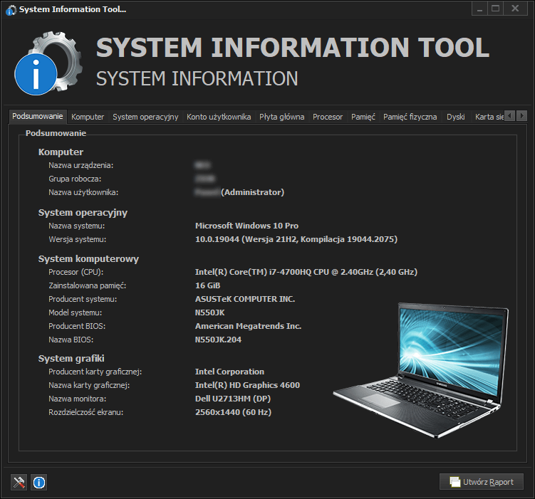Minimize the System Information Tool window
535x499 pixels.
point(479,9)
